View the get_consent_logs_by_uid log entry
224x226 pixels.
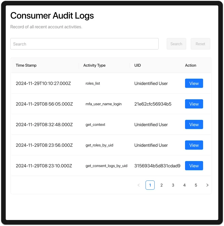194,166
